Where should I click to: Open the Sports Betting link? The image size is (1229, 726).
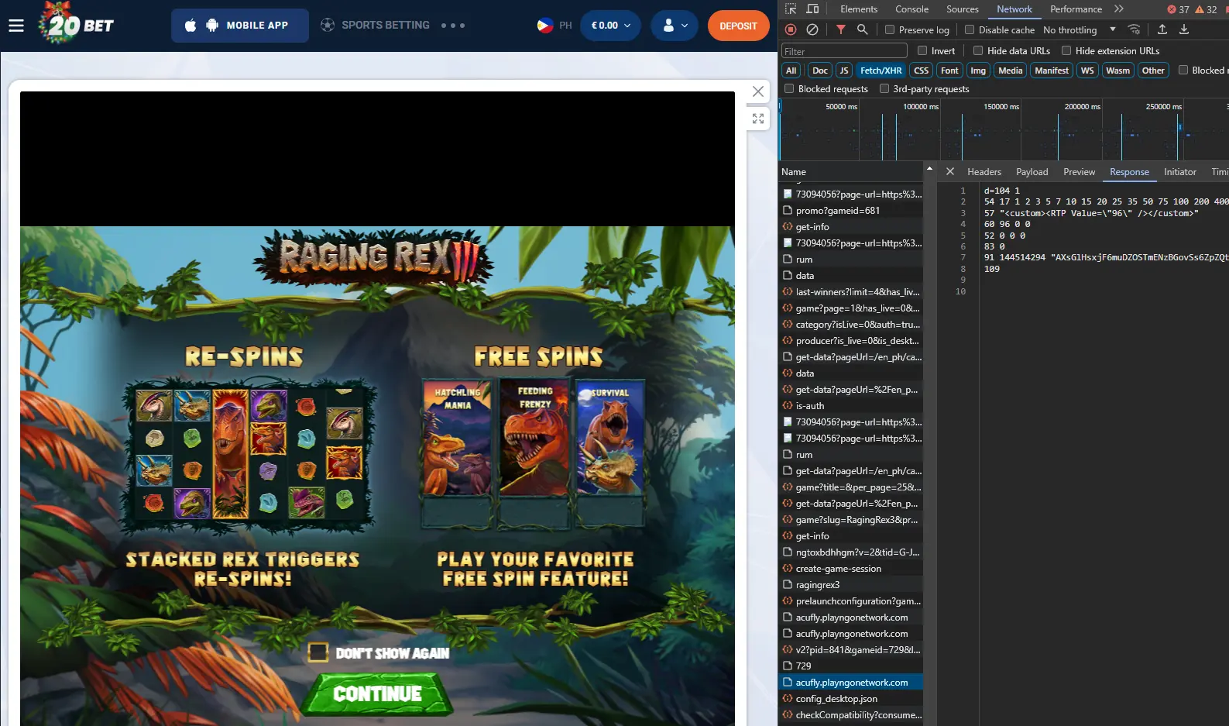tap(375, 25)
